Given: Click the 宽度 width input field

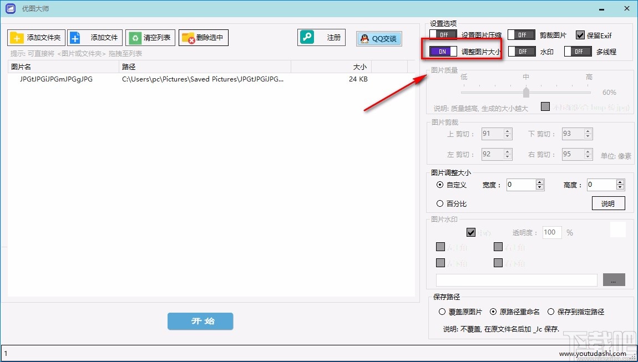Looking at the screenshot, I should (521, 185).
